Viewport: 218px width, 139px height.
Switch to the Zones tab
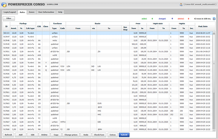coord(32,12)
